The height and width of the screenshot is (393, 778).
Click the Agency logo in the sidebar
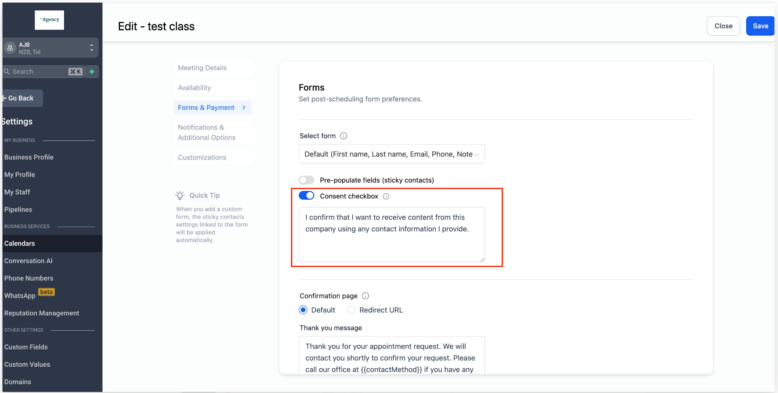(x=49, y=20)
